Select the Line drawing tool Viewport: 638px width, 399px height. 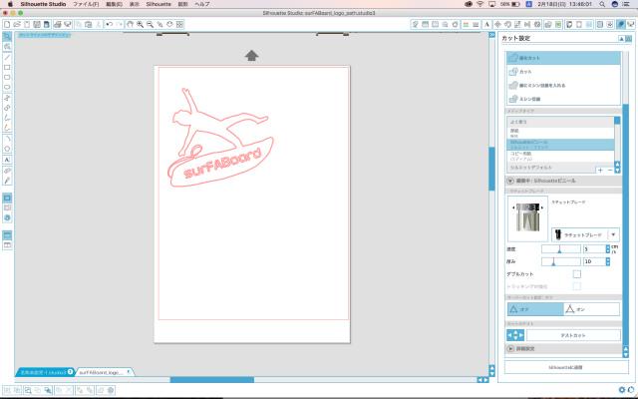coord(7,58)
